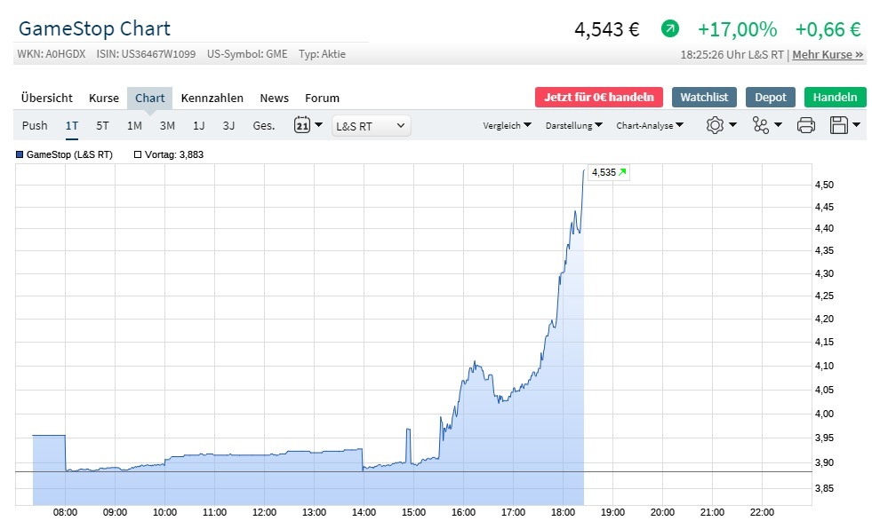
Task: Go to the Übersicht tab
Action: pyautogui.click(x=47, y=98)
